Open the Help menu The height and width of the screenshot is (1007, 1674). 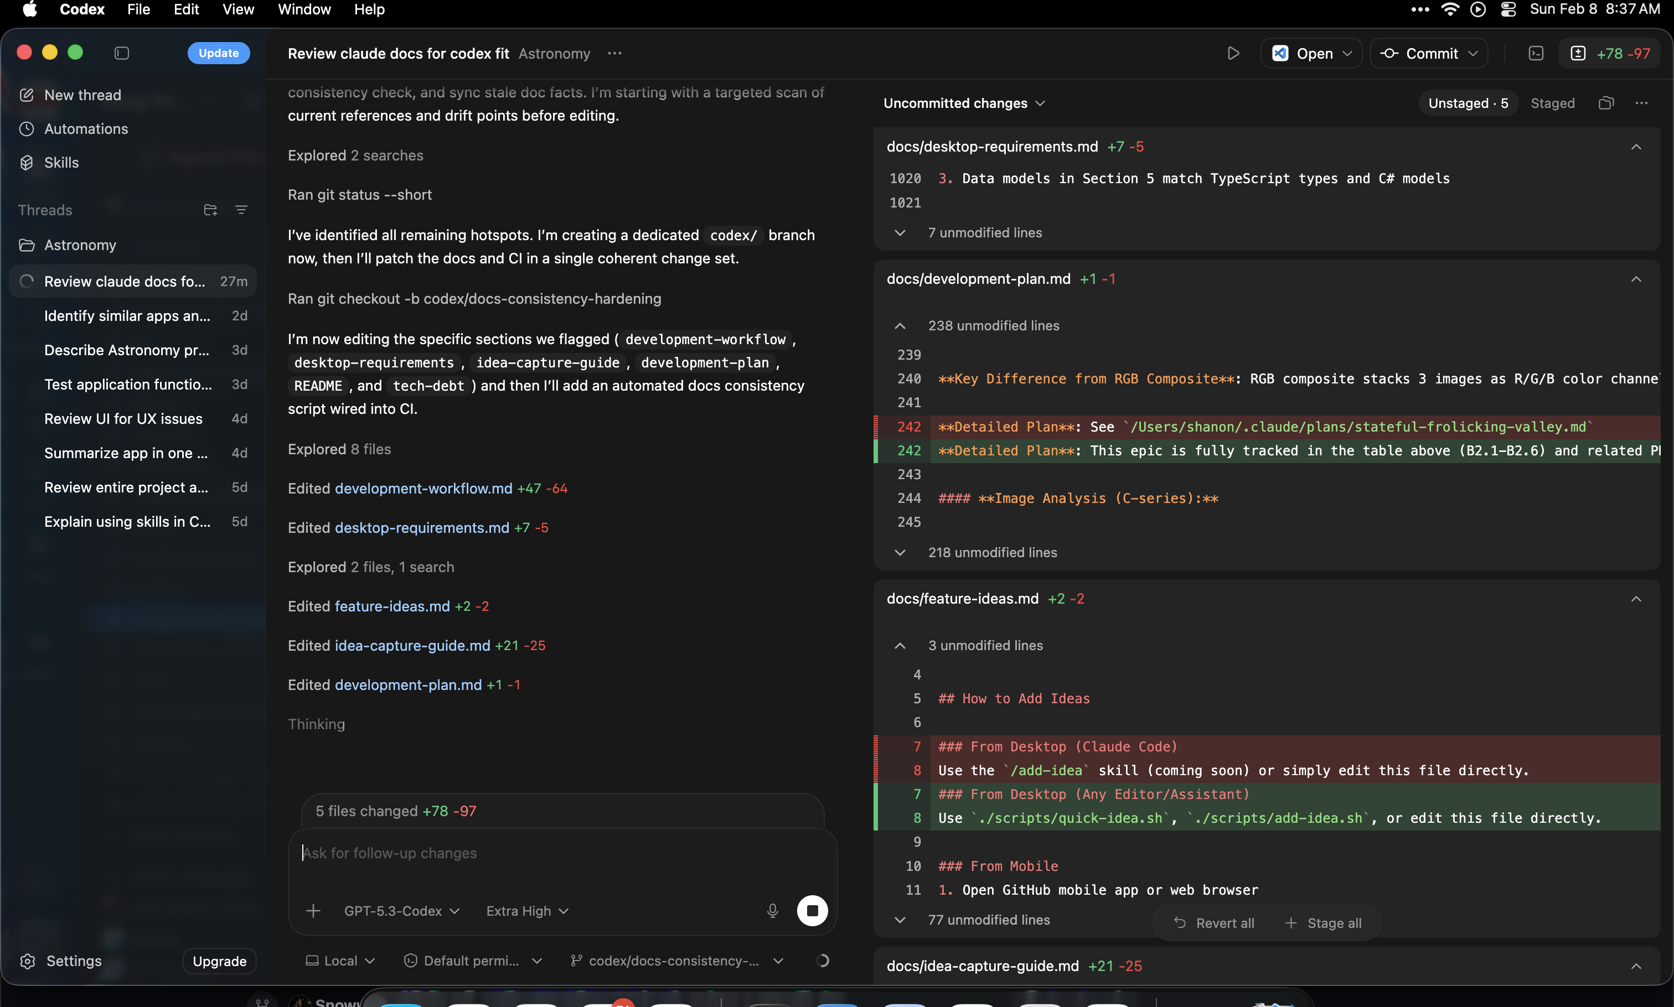point(369,9)
